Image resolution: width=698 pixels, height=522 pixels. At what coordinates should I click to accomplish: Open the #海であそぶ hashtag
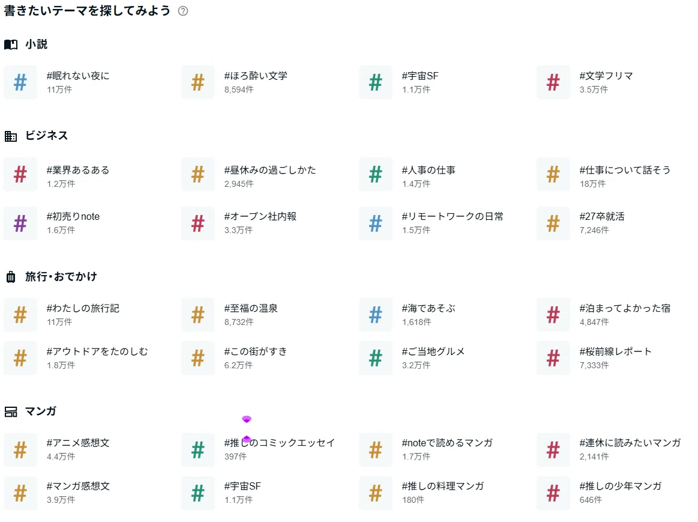pos(429,308)
